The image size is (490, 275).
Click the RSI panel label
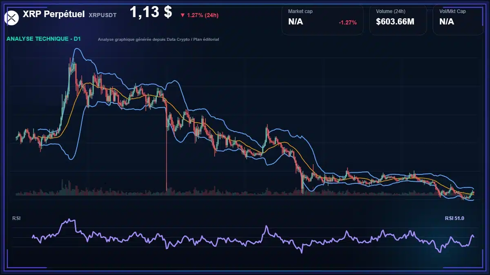(16, 218)
